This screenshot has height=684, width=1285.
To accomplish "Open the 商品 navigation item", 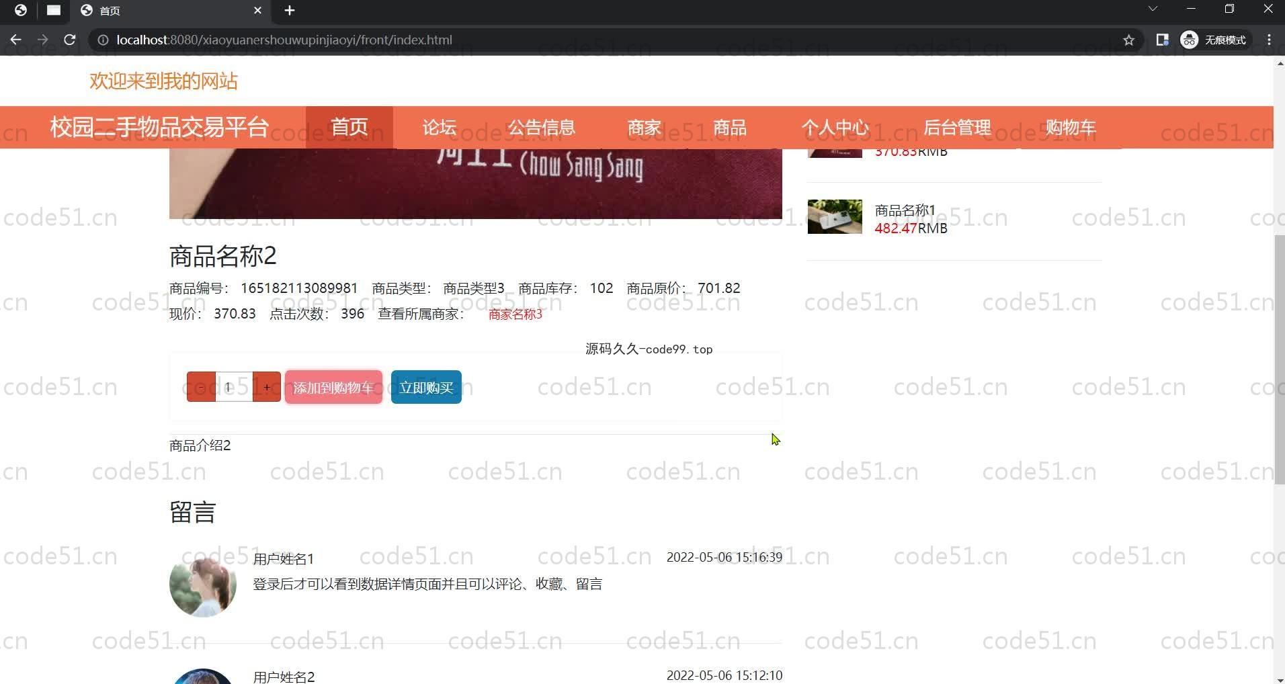I will click(730, 127).
